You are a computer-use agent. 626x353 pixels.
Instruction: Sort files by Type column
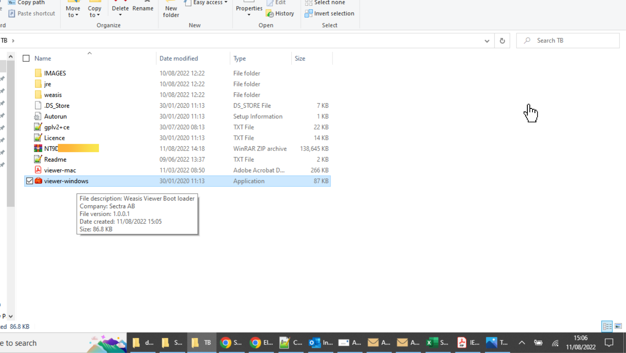click(x=240, y=58)
